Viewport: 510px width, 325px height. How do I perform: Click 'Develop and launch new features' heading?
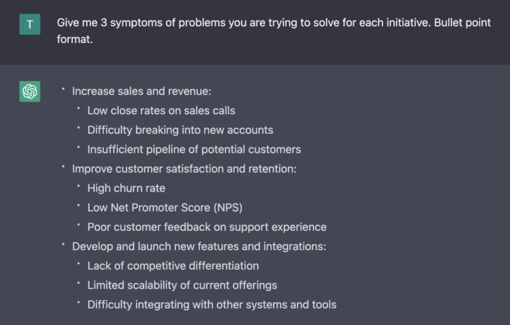199,246
